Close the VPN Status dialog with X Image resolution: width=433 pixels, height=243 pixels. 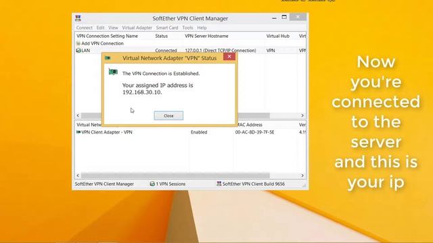click(x=229, y=57)
